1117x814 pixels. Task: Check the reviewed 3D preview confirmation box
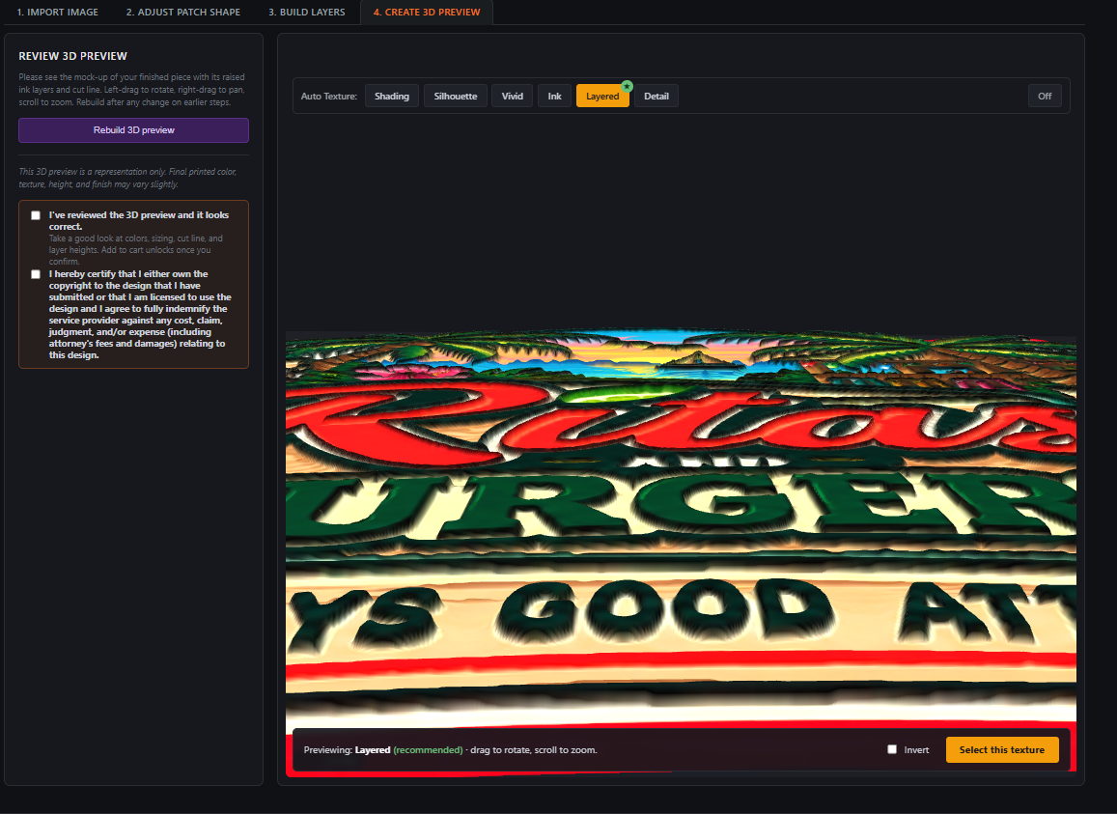(x=36, y=215)
